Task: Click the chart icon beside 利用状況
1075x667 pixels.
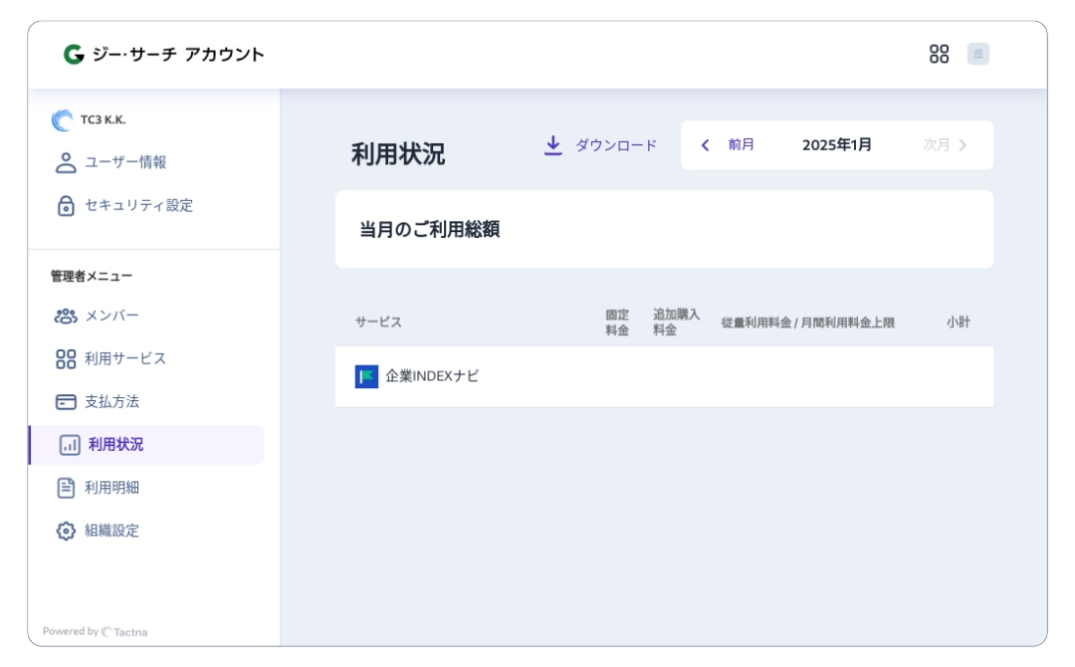Action: (x=70, y=445)
